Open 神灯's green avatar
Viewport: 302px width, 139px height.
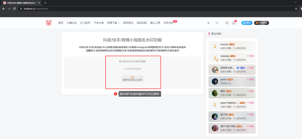[215, 93]
